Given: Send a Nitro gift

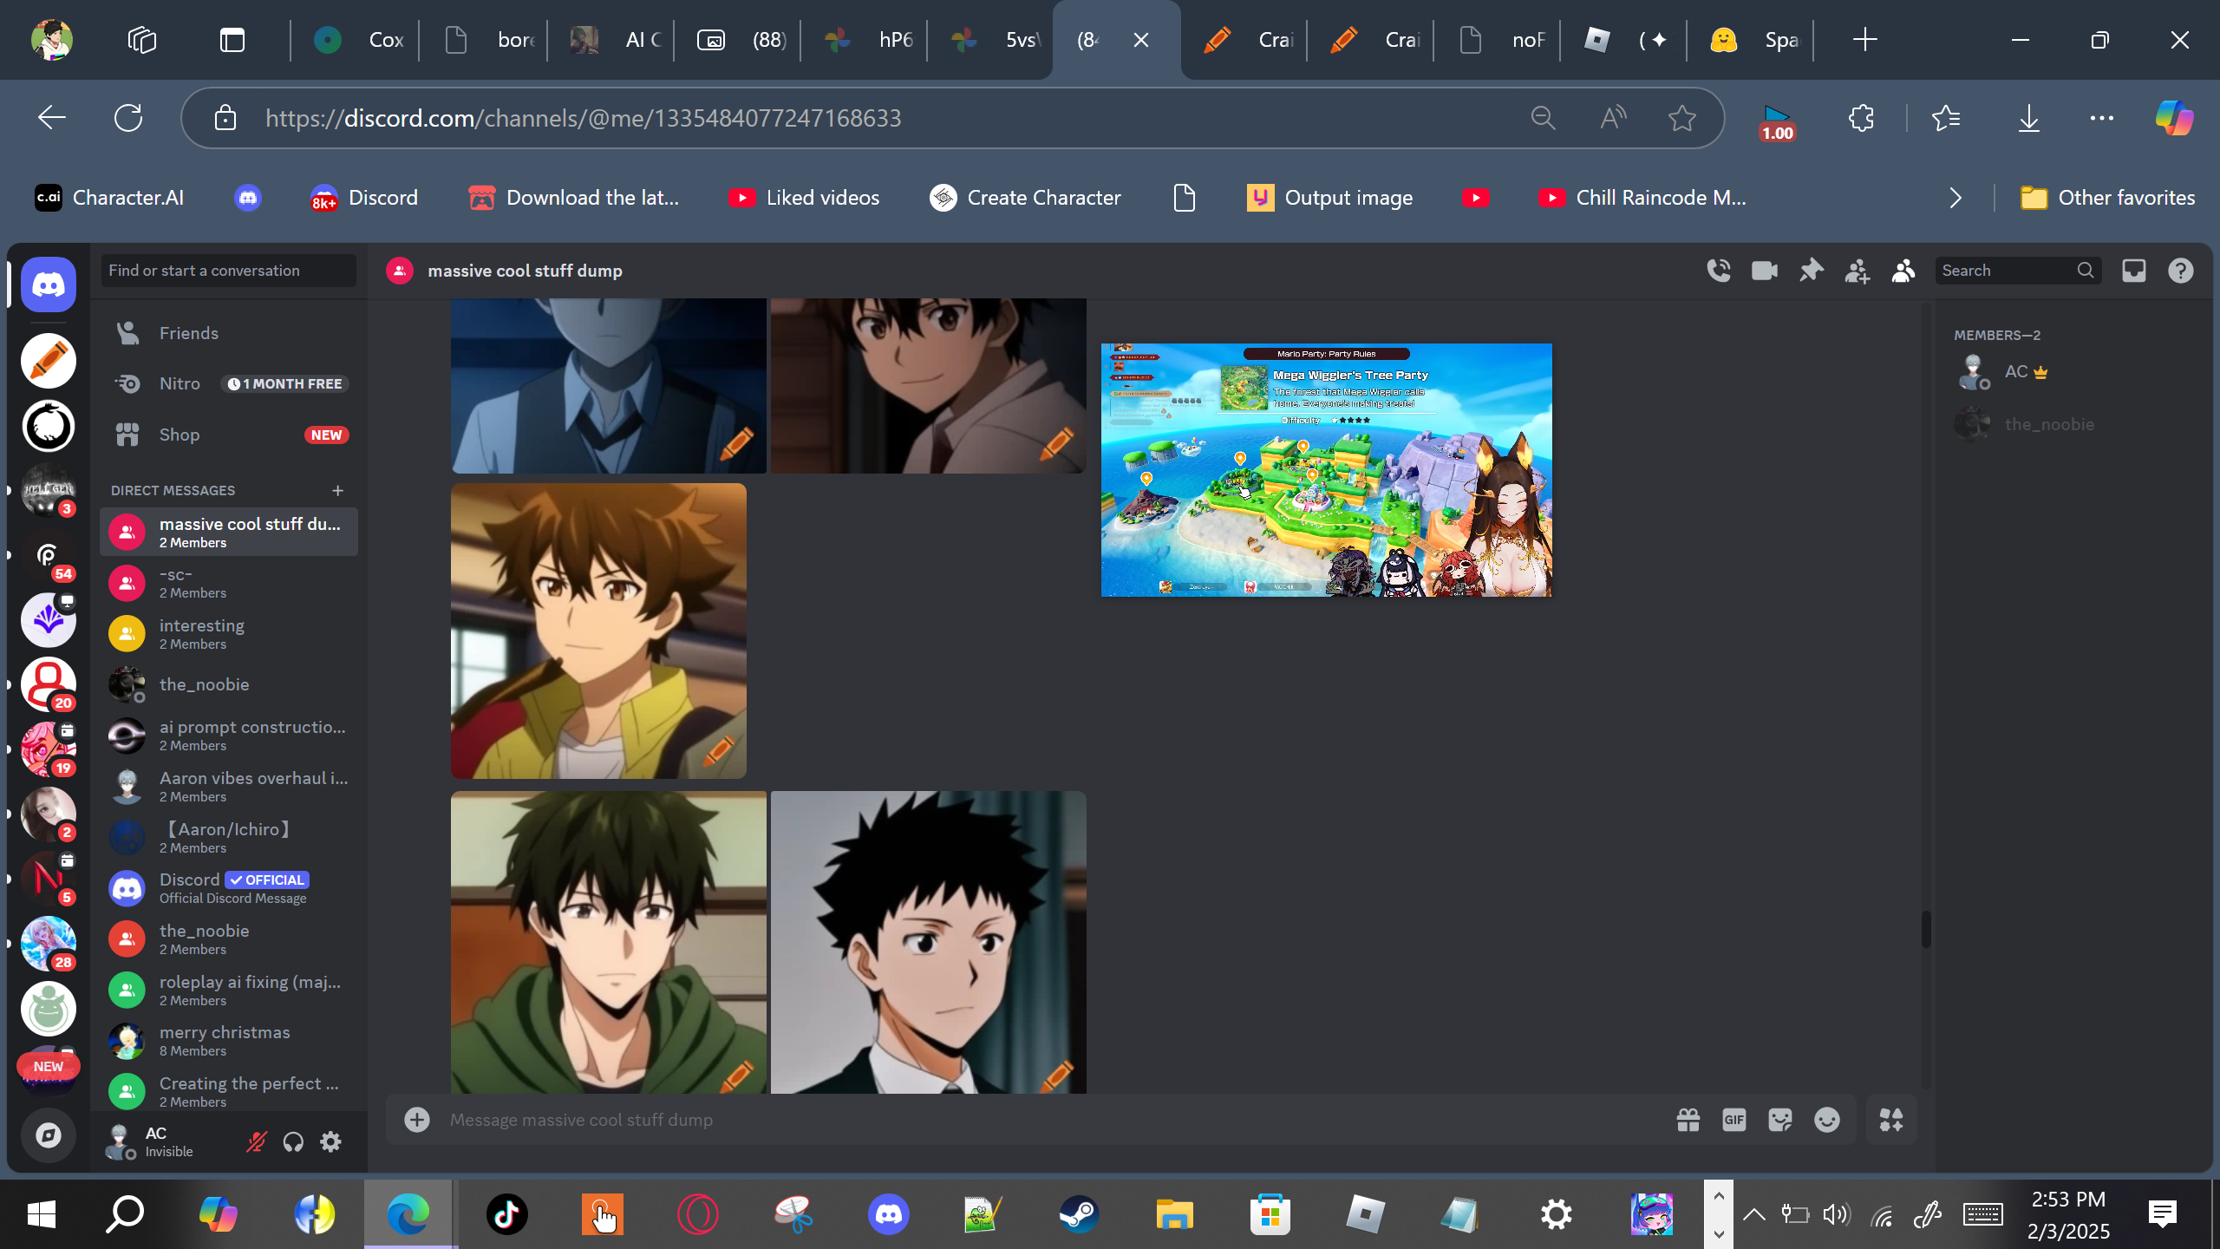Looking at the screenshot, I should (x=1688, y=1120).
